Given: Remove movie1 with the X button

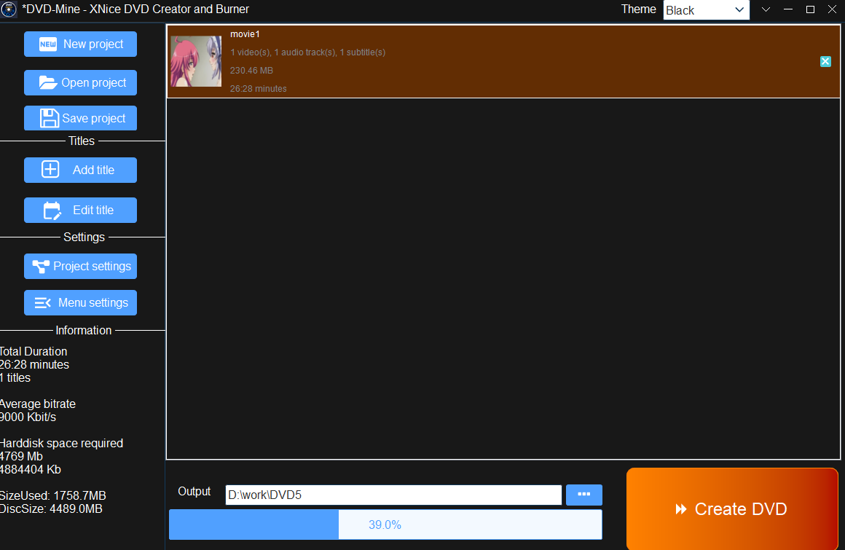Looking at the screenshot, I should 825,62.
